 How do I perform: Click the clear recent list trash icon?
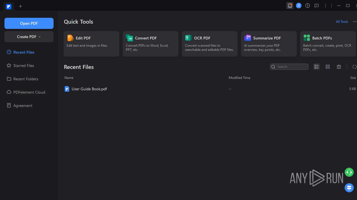tap(339, 67)
